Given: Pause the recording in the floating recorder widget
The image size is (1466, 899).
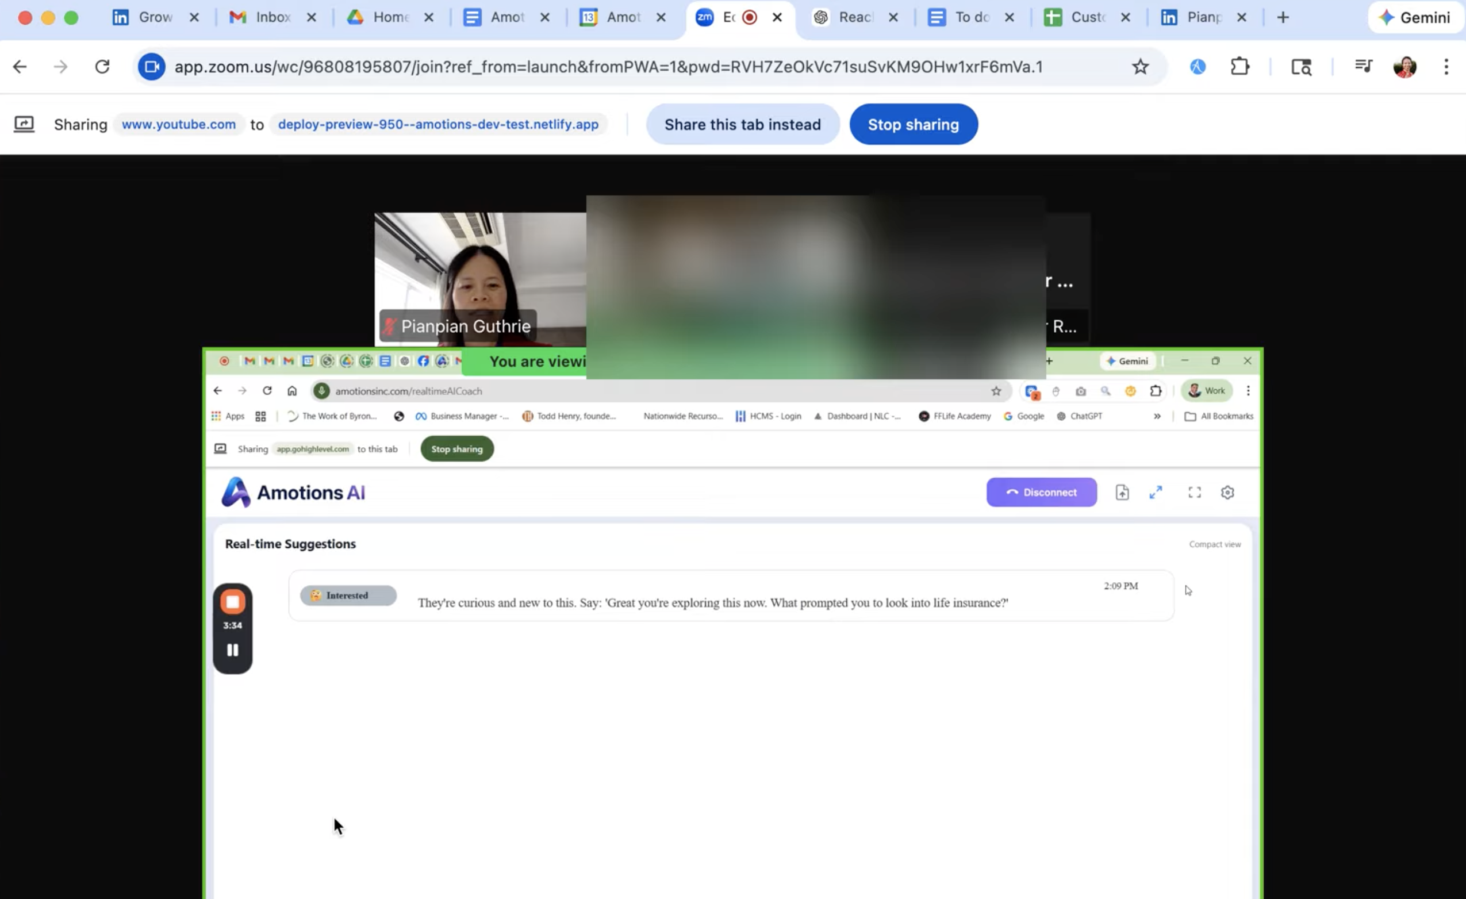Looking at the screenshot, I should coord(233,650).
